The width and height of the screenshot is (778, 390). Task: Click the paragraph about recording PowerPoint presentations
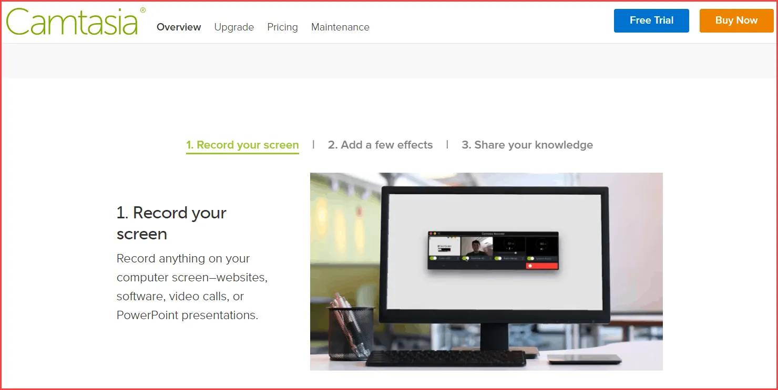pyautogui.click(x=192, y=287)
